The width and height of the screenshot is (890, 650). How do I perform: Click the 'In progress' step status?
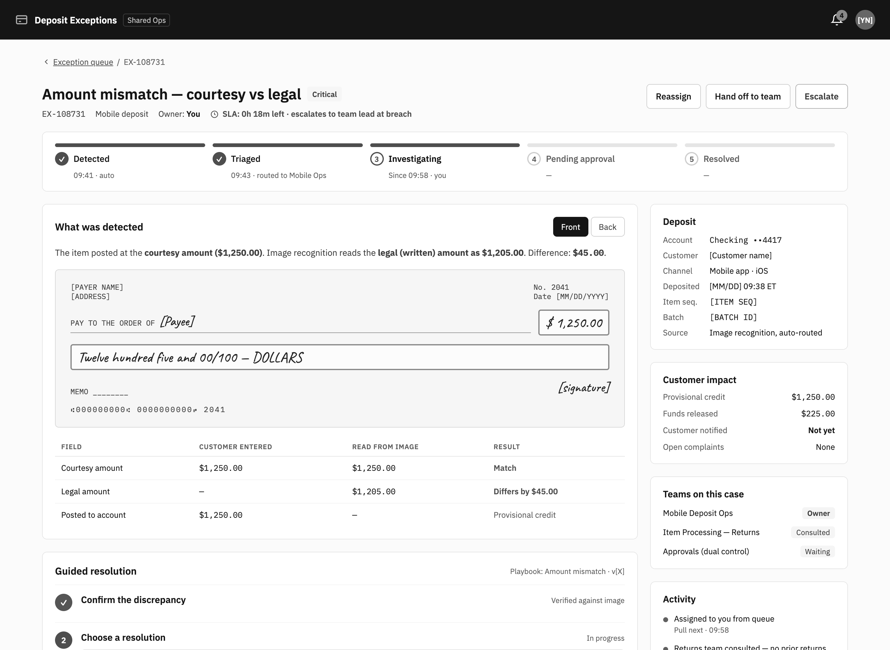tap(605, 638)
